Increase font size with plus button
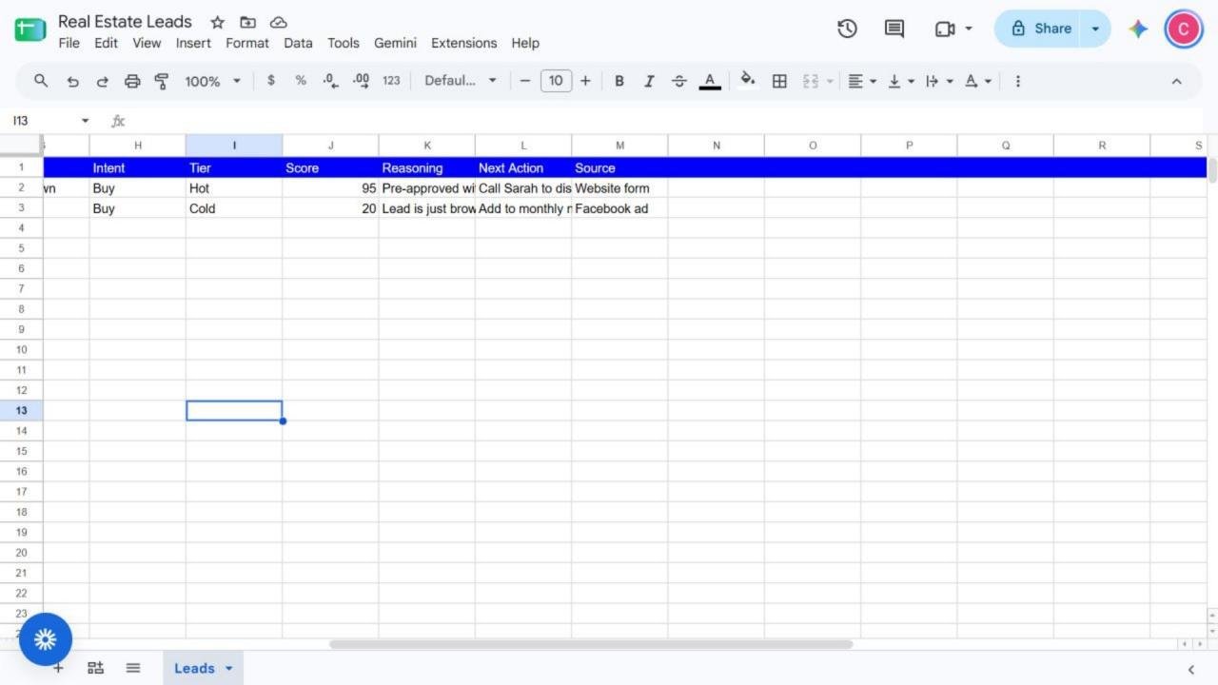 click(585, 81)
